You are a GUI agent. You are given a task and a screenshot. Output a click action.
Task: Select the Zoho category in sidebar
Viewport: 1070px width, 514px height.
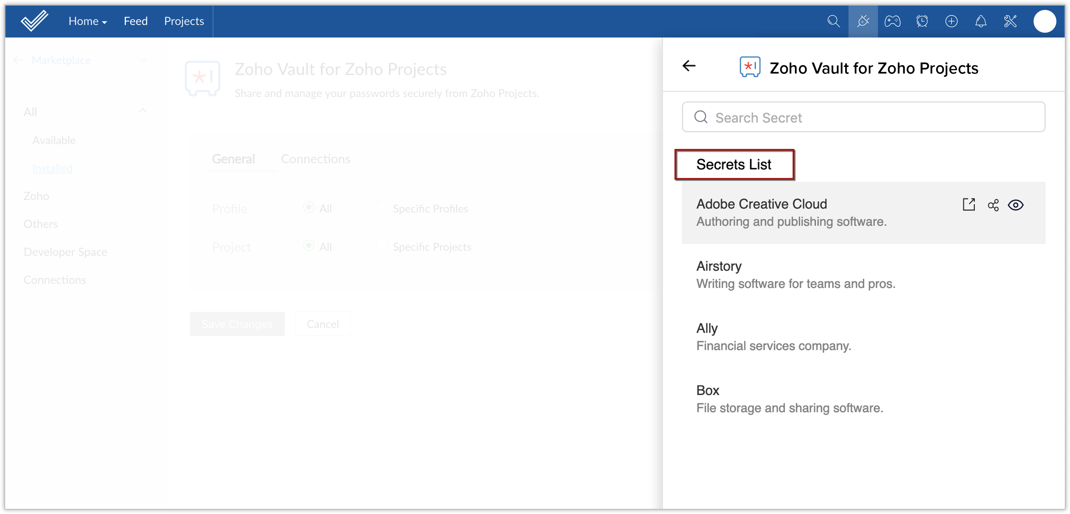point(36,196)
